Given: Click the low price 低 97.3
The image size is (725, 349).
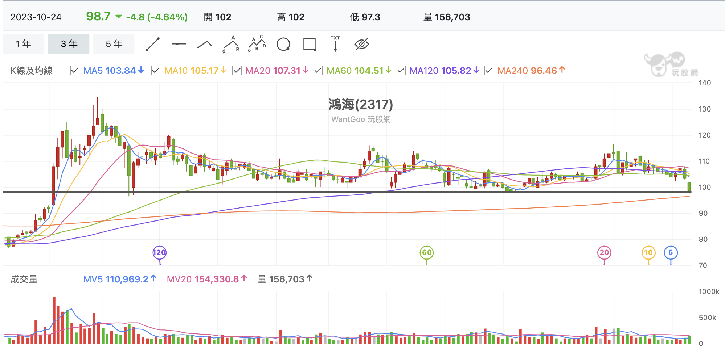Looking at the screenshot, I should click(365, 17).
